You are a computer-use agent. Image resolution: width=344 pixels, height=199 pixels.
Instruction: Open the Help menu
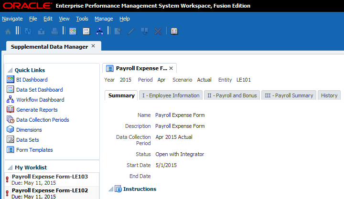click(125, 19)
